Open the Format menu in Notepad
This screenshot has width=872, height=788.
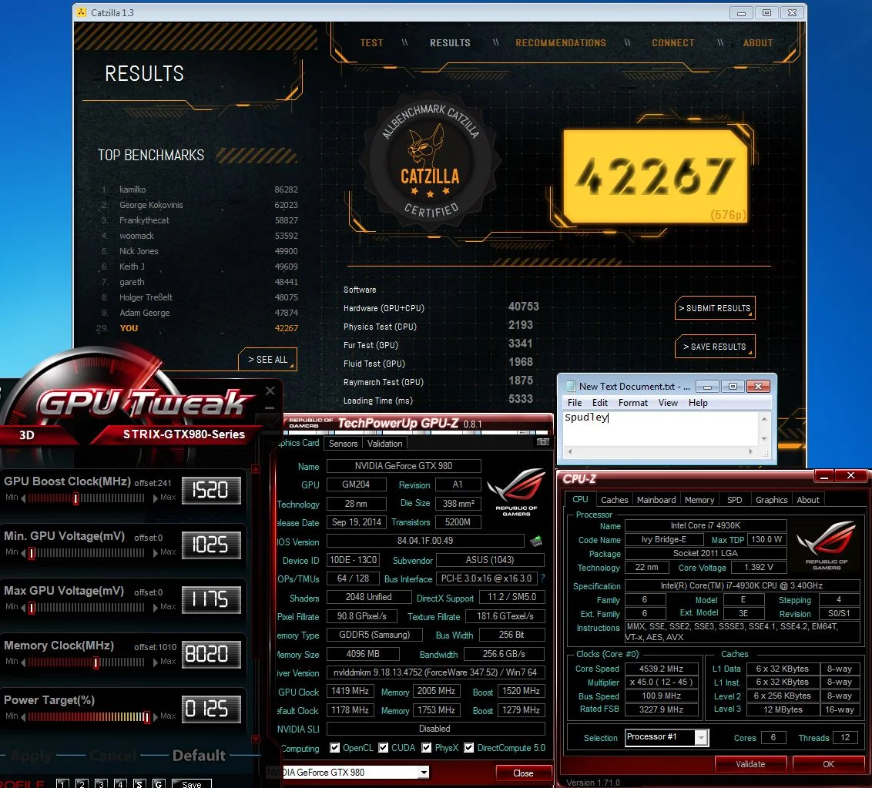click(633, 403)
